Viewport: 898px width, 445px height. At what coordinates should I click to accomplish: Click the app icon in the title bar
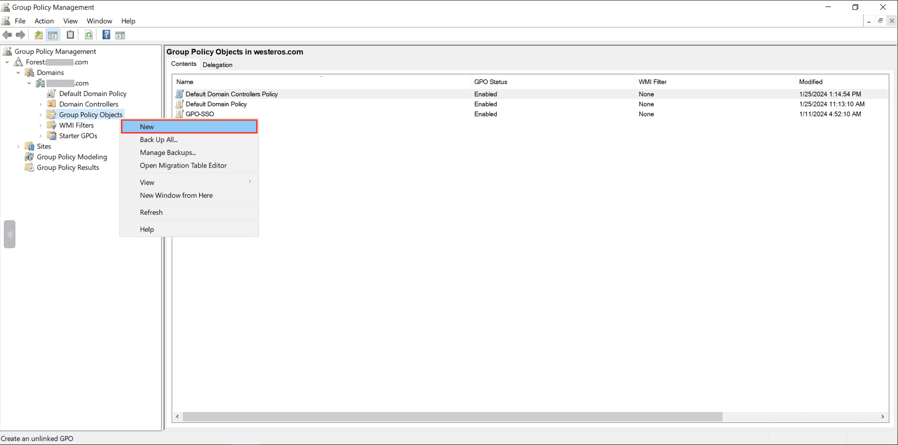(x=6, y=7)
